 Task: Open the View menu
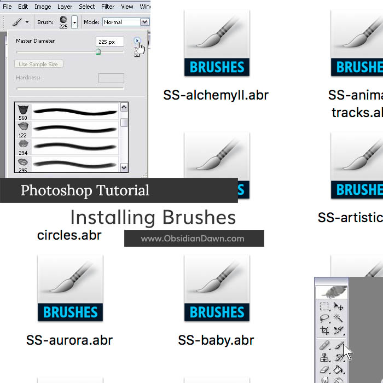[127, 7]
